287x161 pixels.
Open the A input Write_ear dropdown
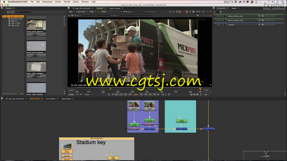[128, 12]
